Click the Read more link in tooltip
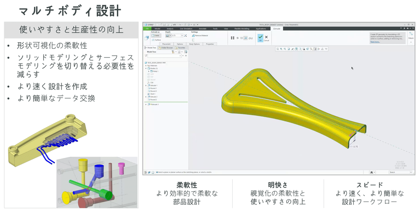The width and height of the screenshot is (419, 209). [375, 42]
